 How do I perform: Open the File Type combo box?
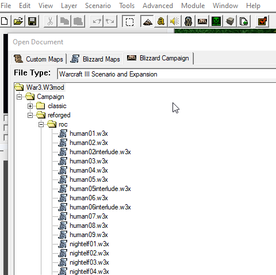(x=167, y=74)
